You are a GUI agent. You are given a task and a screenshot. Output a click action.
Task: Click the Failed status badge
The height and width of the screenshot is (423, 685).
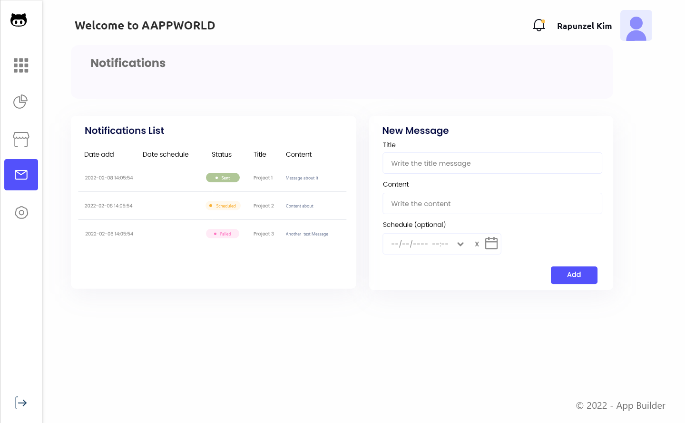point(223,234)
